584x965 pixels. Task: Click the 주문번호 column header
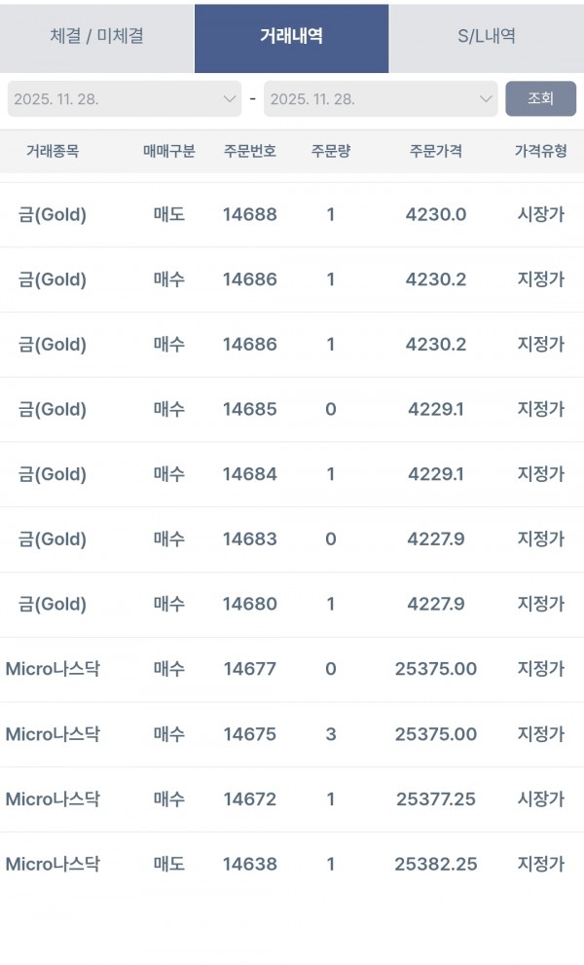(x=250, y=151)
